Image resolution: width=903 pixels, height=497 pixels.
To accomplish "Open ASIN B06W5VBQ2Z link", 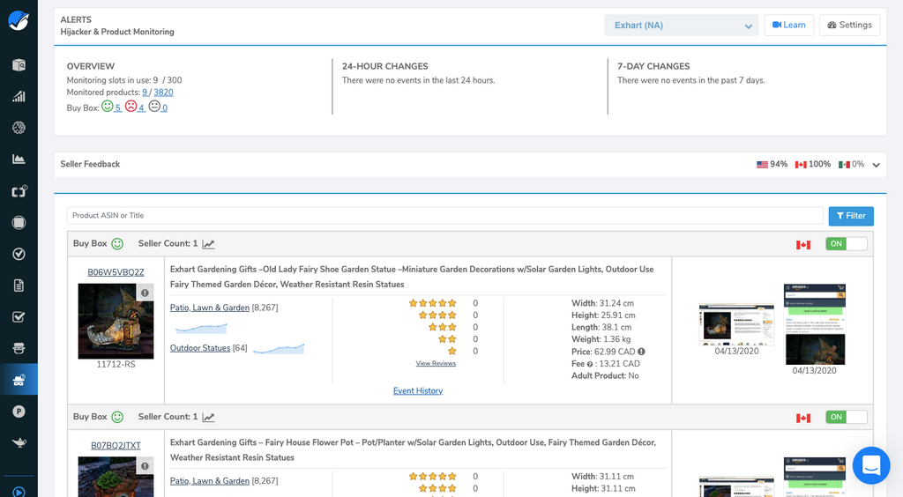I will pos(116,272).
